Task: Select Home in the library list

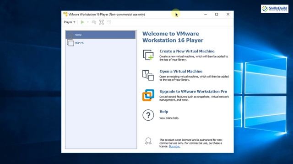Action: pyautogui.click(x=101, y=35)
